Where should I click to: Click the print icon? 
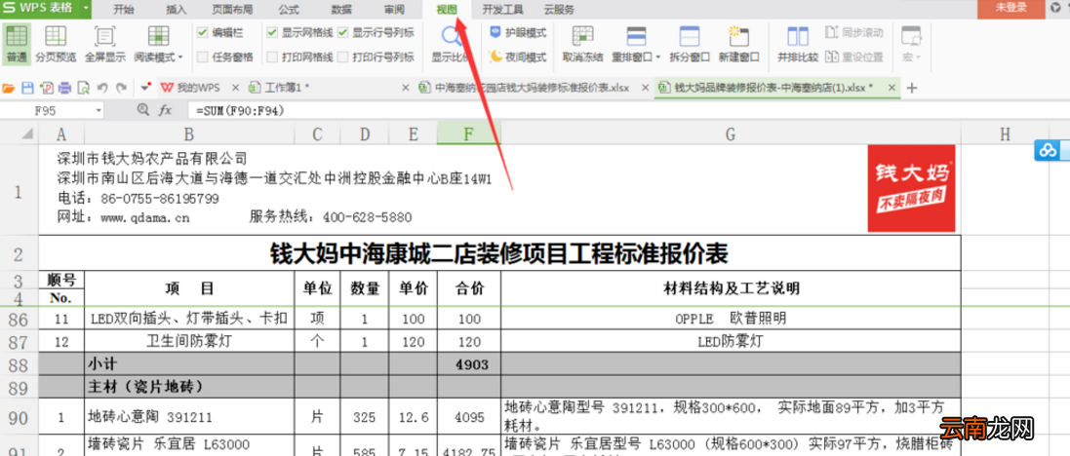click(64, 88)
